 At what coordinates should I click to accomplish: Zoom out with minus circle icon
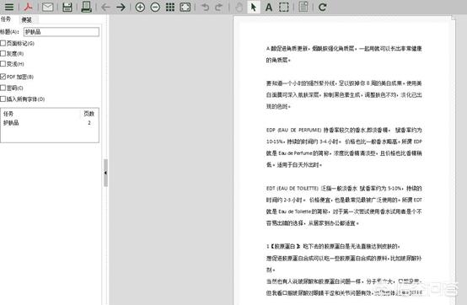click(x=155, y=7)
